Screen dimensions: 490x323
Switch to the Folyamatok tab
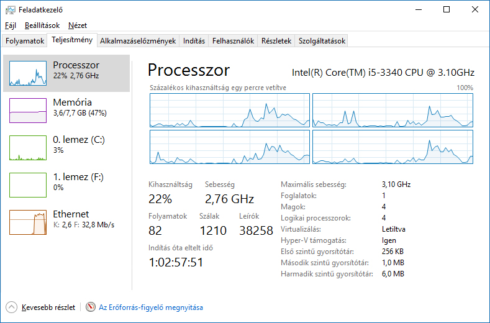click(x=25, y=41)
